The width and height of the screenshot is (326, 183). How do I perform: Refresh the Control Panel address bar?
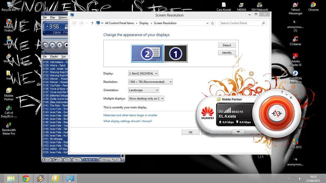(213, 23)
